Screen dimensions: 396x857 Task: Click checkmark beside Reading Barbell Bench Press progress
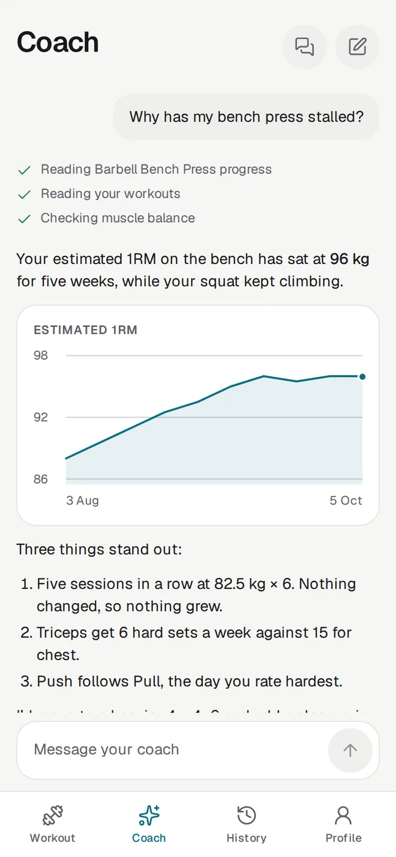pyautogui.click(x=24, y=170)
